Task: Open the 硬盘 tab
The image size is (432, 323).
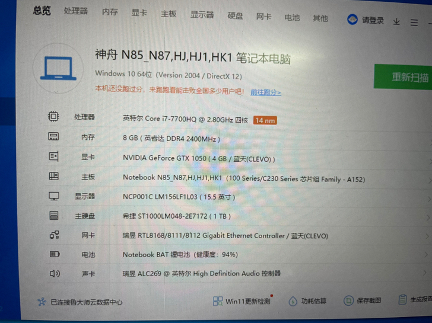Action: pyautogui.click(x=235, y=16)
